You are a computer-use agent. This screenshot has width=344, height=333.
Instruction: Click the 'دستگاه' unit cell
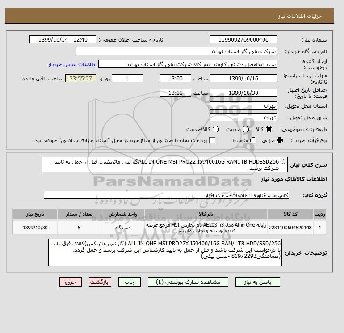(123, 228)
